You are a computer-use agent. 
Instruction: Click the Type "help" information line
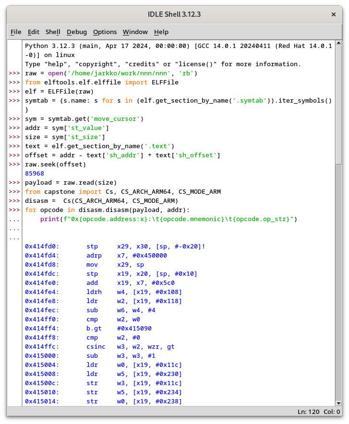[x=163, y=64]
